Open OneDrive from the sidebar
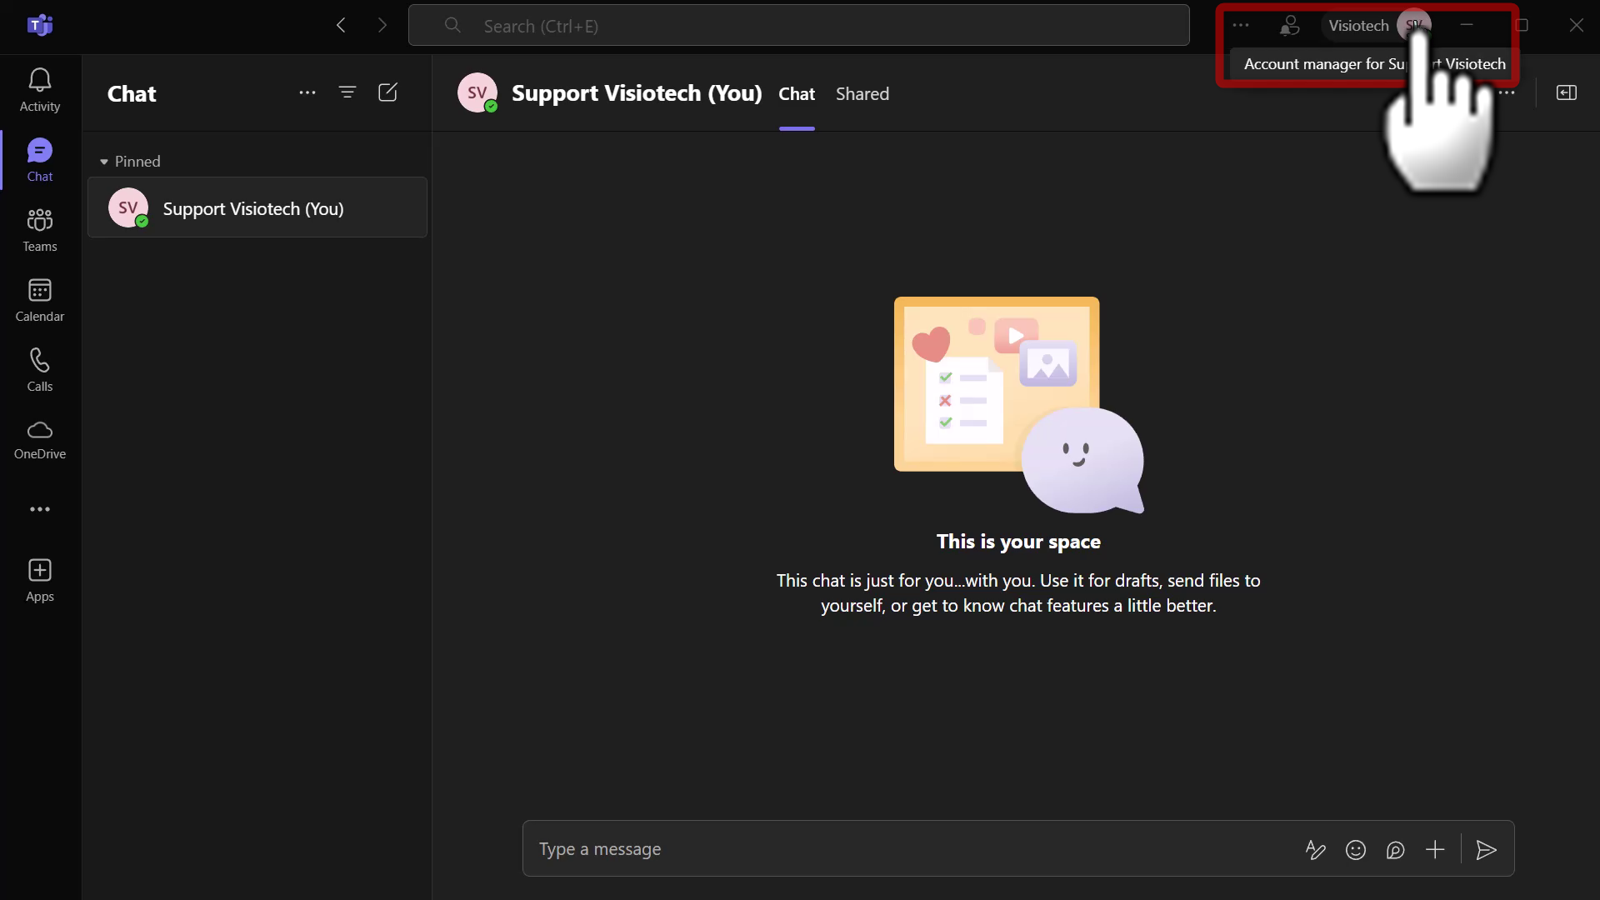The width and height of the screenshot is (1600, 900). tap(40, 440)
